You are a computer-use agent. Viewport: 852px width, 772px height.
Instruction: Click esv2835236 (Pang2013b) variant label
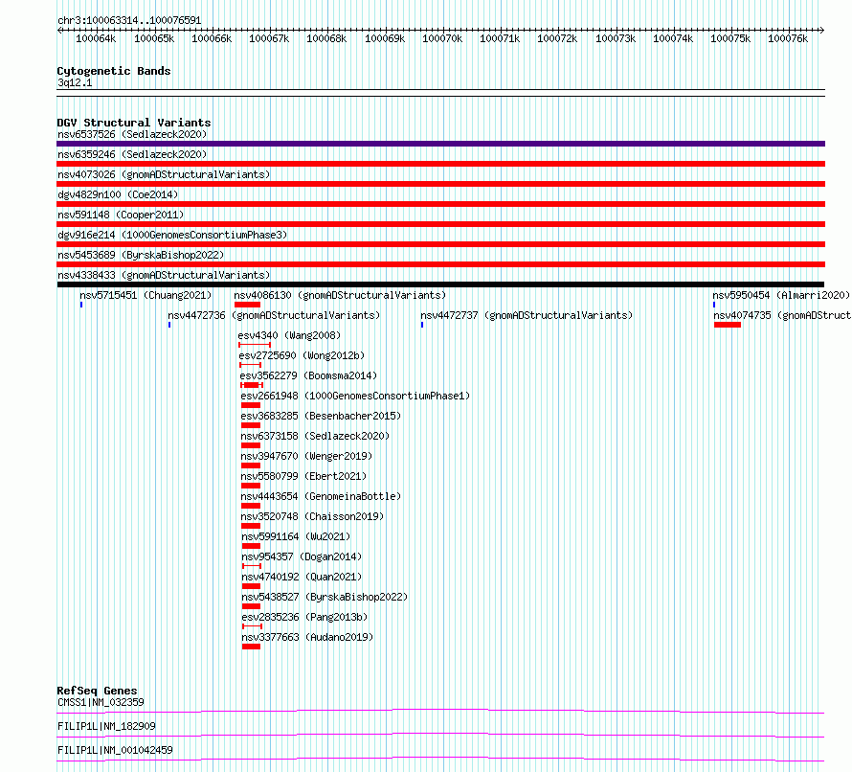click(304, 617)
